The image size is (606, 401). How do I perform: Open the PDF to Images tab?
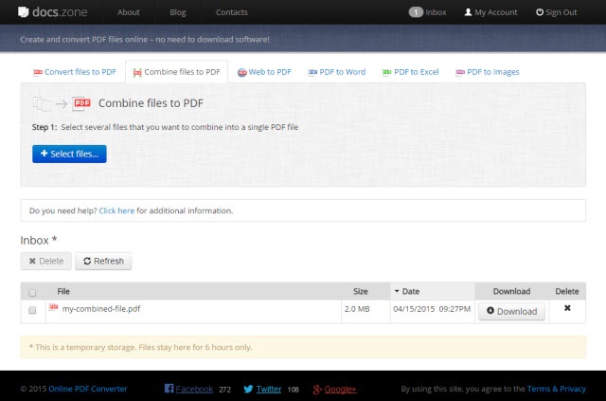click(488, 72)
